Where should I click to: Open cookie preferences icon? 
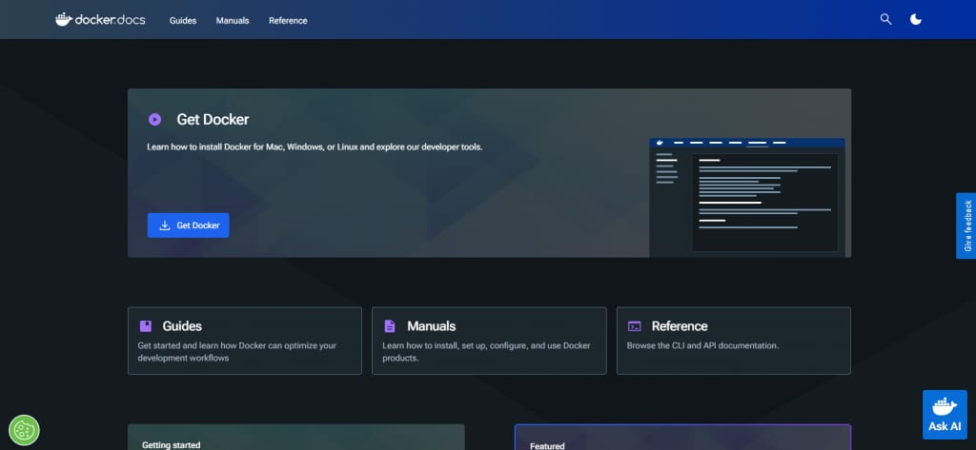[24, 430]
